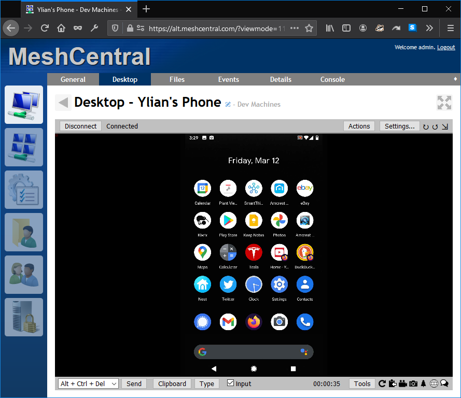
Task: Click the folder-arrow icon in bottom toolbar
Action: coord(393,383)
